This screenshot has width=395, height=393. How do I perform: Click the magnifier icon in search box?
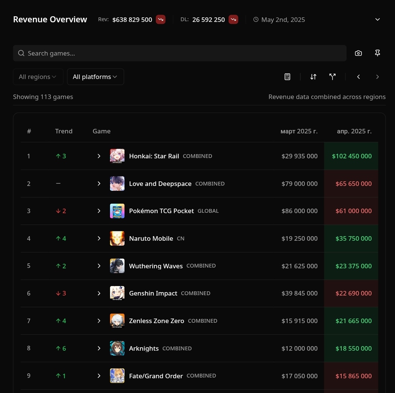[21, 53]
